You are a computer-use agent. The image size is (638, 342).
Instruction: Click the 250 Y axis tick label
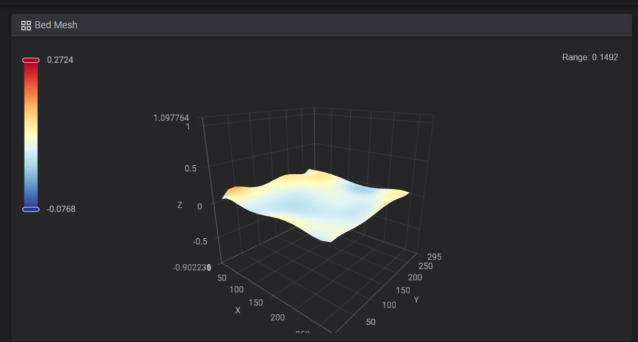[426, 266]
